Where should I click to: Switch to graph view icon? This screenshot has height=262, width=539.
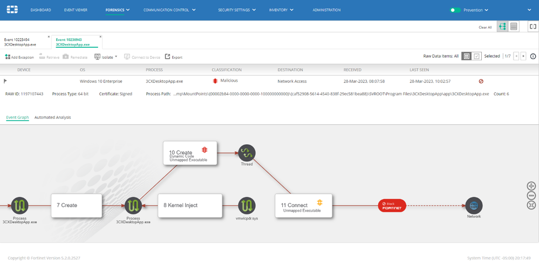[x=502, y=27]
